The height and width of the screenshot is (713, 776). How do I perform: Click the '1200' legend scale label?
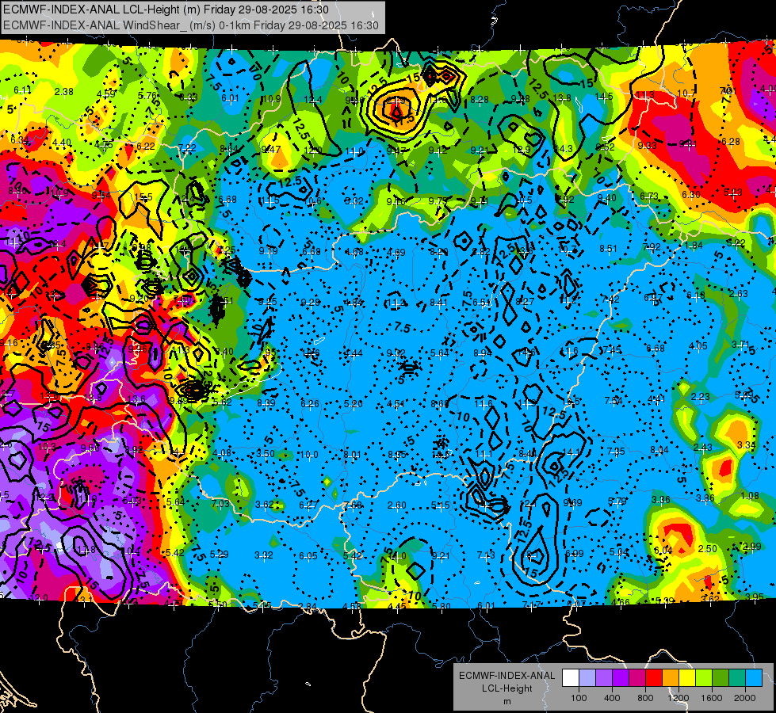coord(679,698)
